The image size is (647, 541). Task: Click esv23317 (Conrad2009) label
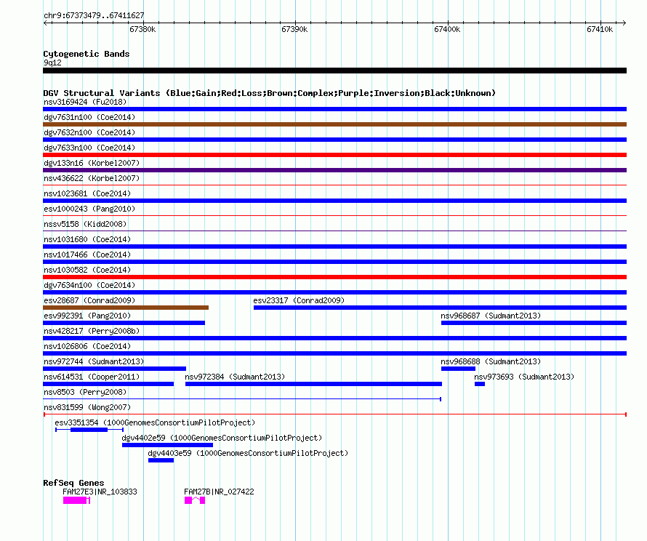coord(299,300)
